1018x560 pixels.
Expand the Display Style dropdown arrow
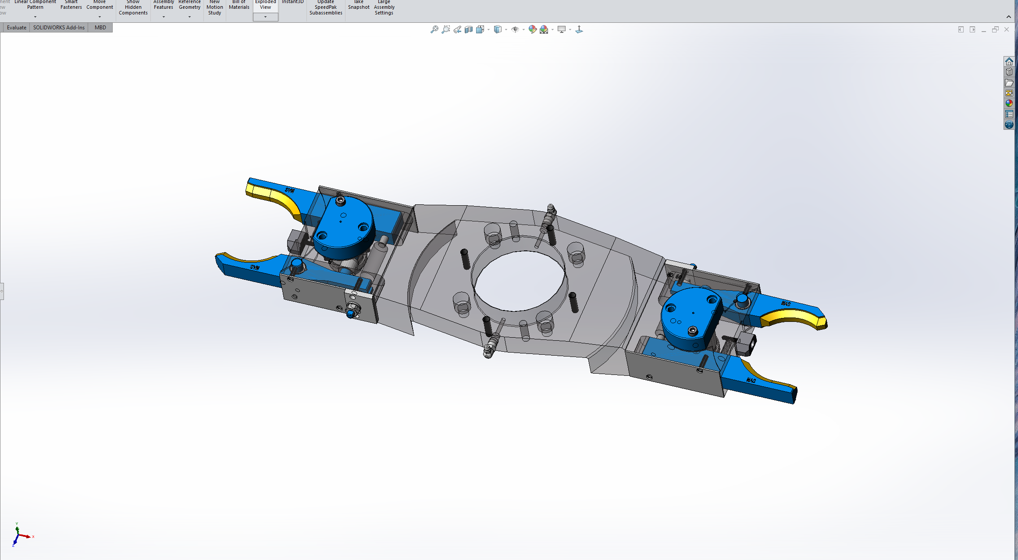(x=506, y=29)
